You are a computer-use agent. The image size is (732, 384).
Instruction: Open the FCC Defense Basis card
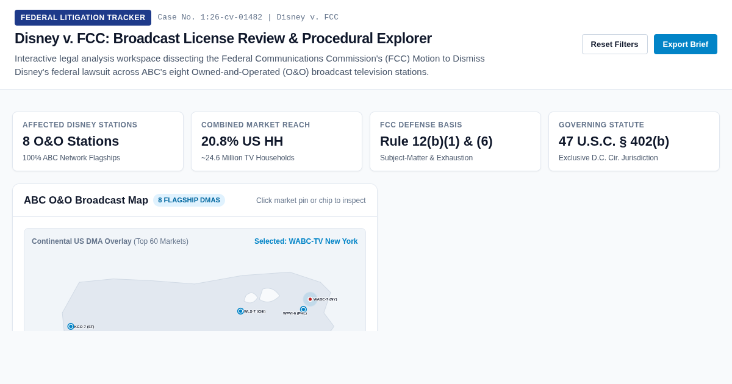coord(455,141)
